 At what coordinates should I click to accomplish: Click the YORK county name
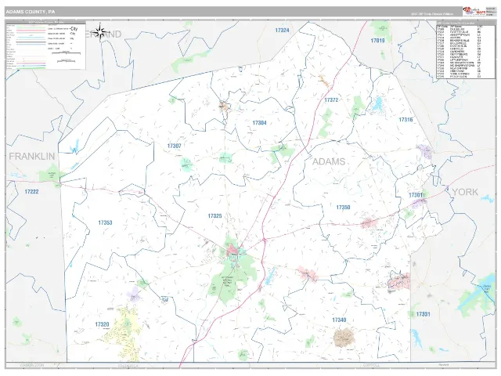pyautogui.click(x=465, y=192)
